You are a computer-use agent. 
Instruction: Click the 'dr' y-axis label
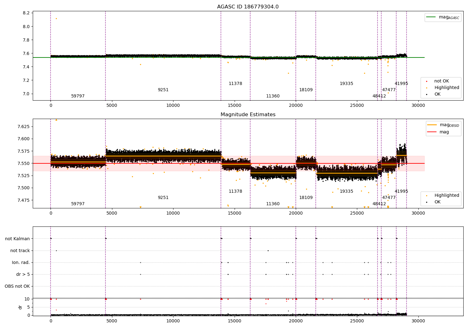(20, 307)
